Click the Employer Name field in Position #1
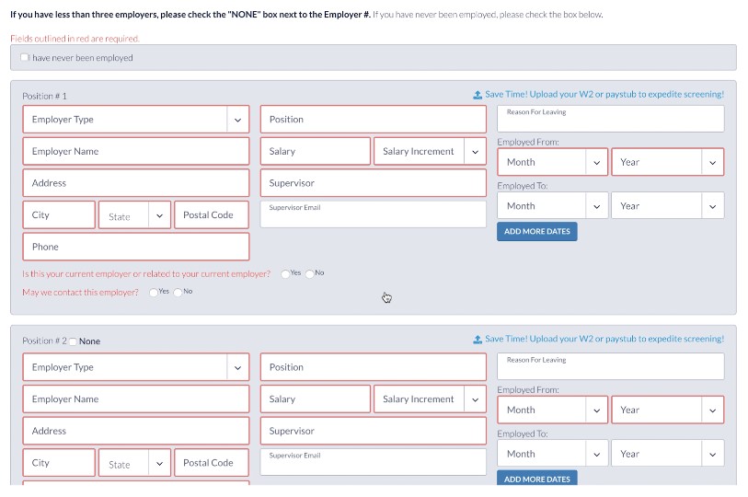The image size is (748, 497). pyautogui.click(x=135, y=152)
